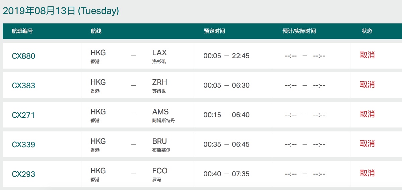Click the LAX 洛杉矶 destination

point(159,56)
